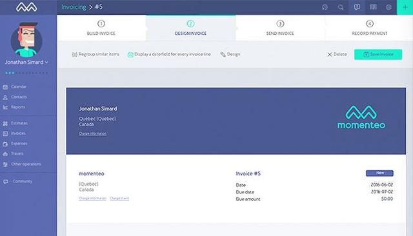
Task: Click Invoicing breadcrumb link
Action: coord(74,7)
